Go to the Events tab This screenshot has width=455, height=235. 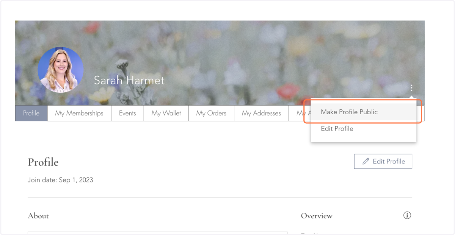pos(127,113)
